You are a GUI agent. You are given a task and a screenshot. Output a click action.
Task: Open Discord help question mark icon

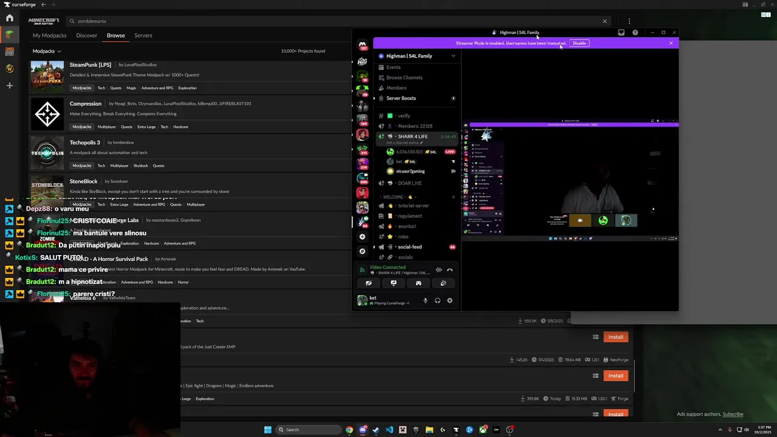[635, 33]
